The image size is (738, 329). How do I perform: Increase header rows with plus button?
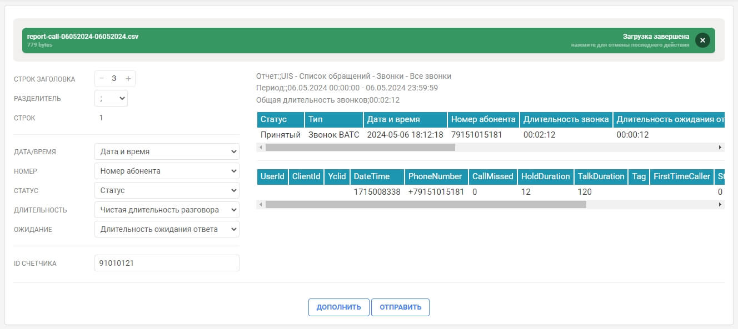[128, 79]
